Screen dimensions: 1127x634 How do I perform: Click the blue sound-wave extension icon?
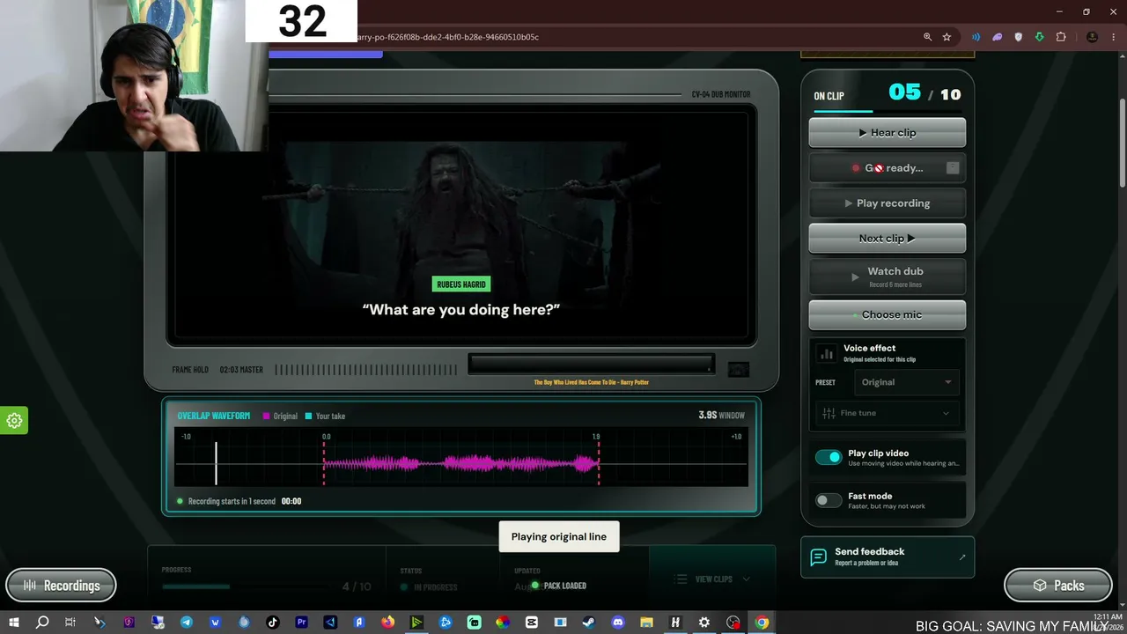[976, 37]
